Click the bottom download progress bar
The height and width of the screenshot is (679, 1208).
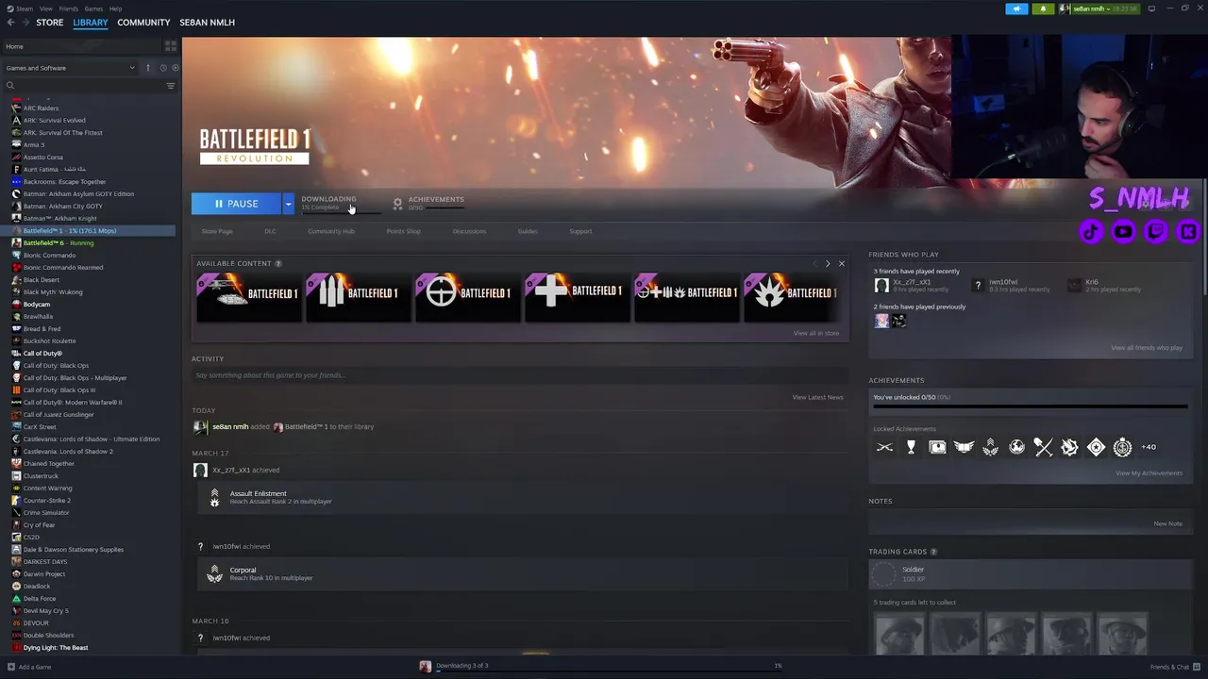(609, 672)
